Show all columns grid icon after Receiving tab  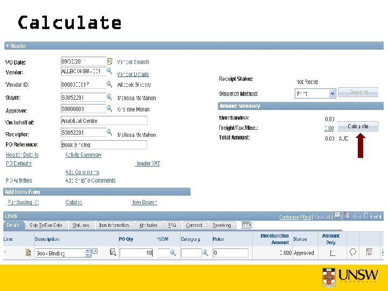(x=246, y=225)
